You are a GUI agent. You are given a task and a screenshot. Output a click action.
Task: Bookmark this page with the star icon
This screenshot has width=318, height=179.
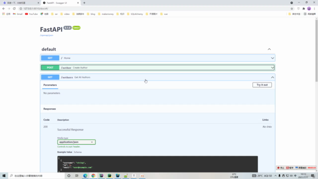pos(292,8)
